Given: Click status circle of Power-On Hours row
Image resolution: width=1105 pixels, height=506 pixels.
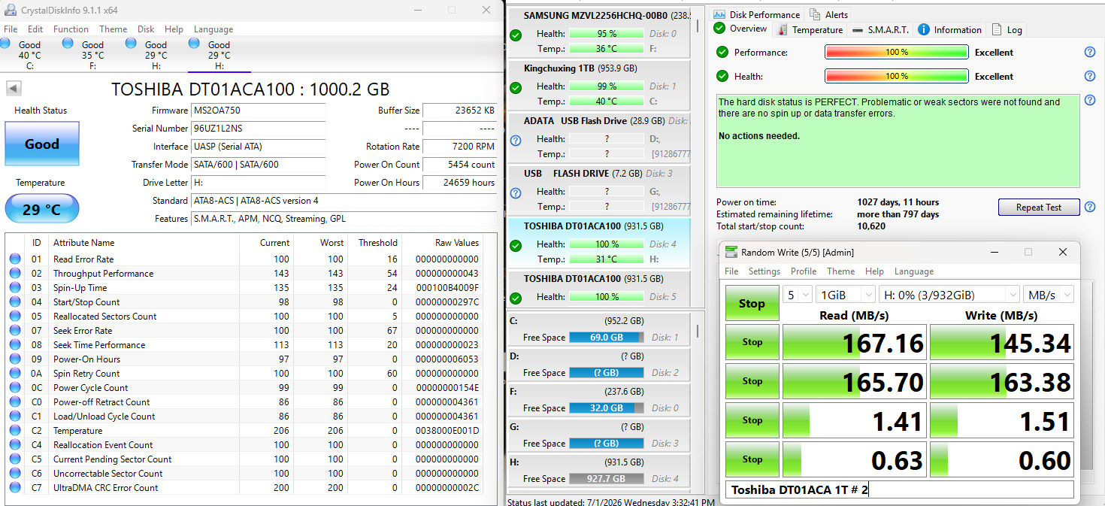Looking at the screenshot, I should pyautogui.click(x=15, y=359).
